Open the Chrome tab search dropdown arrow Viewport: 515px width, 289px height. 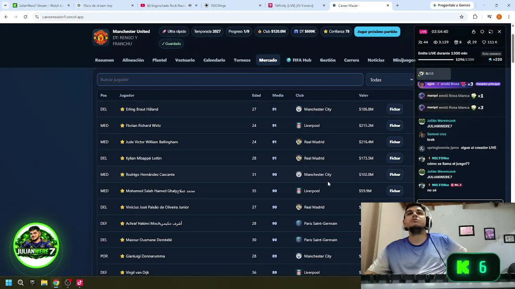(x=5, y=6)
